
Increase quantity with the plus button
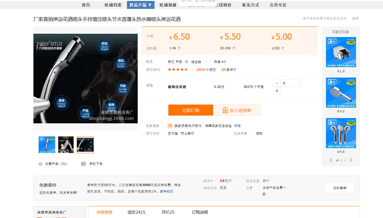tap(277, 91)
